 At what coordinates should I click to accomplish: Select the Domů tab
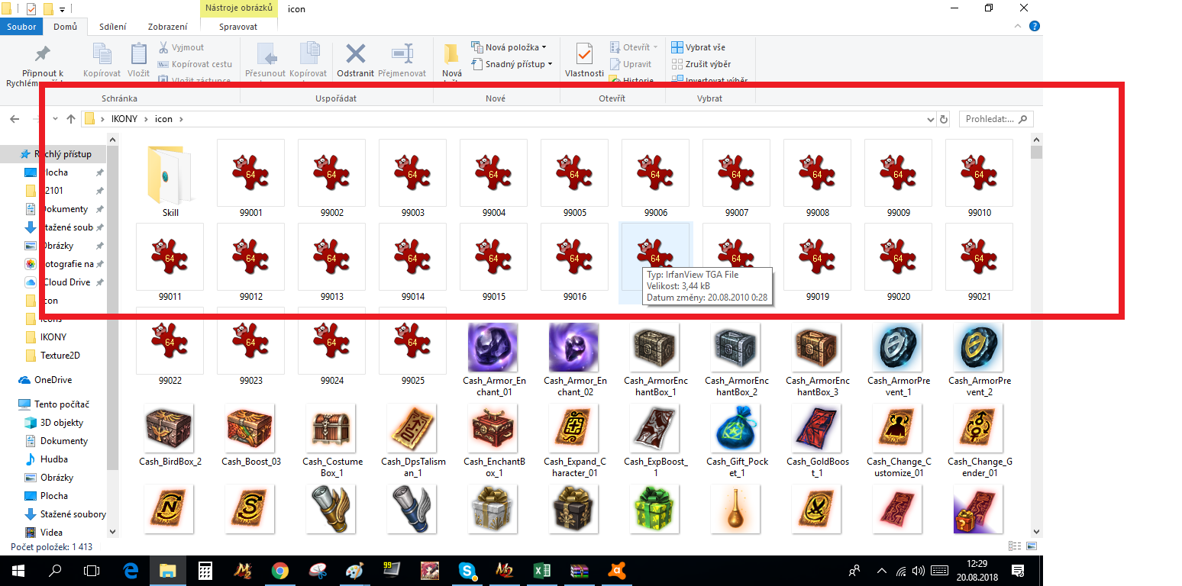(x=66, y=27)
